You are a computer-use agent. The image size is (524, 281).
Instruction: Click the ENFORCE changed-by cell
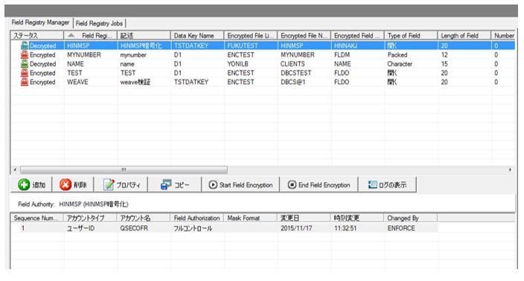(x=401, y=228)
